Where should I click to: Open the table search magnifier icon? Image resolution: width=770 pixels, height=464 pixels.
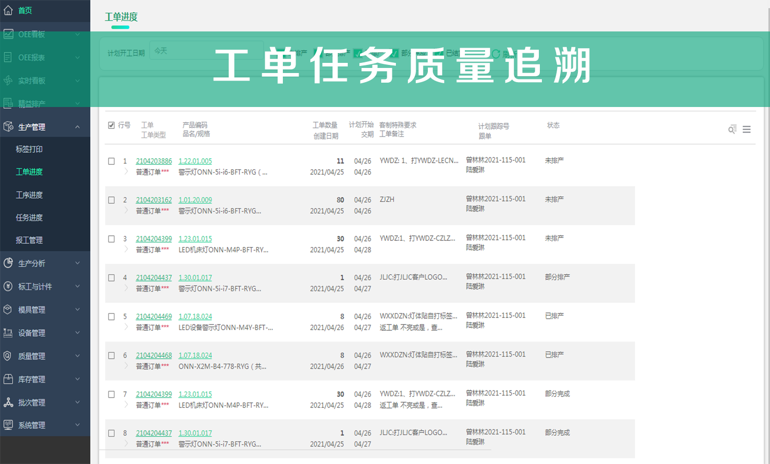[x=732, y=129]
